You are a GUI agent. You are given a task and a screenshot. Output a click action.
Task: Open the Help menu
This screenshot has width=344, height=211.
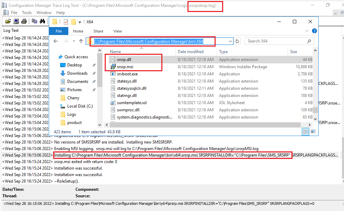pyautogui.click(x=60, y=13)
